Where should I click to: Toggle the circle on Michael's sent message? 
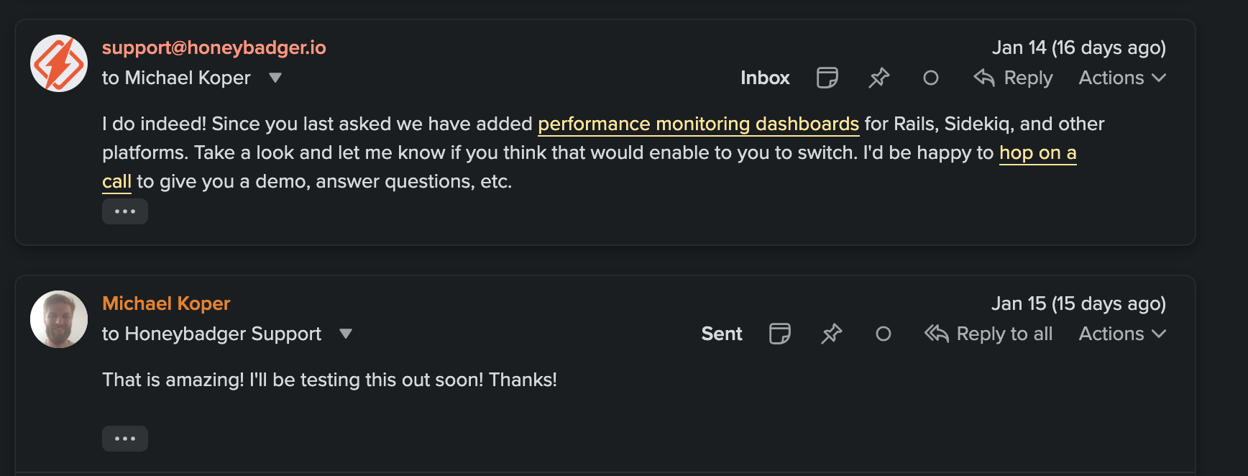[883, 334]
